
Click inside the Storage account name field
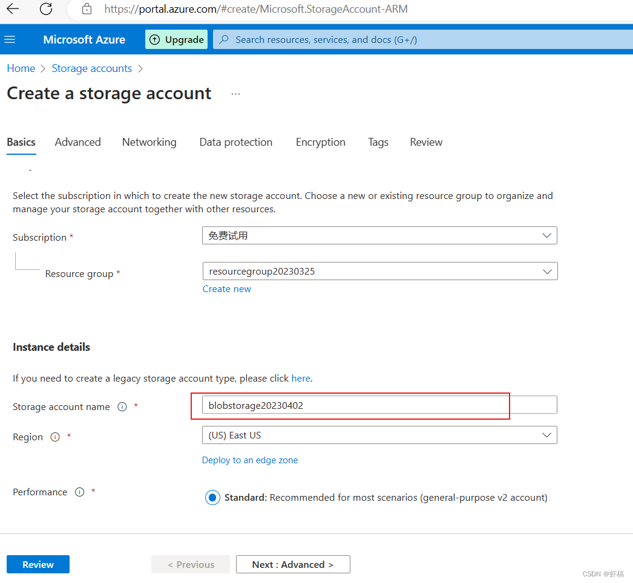pos(350,405)
